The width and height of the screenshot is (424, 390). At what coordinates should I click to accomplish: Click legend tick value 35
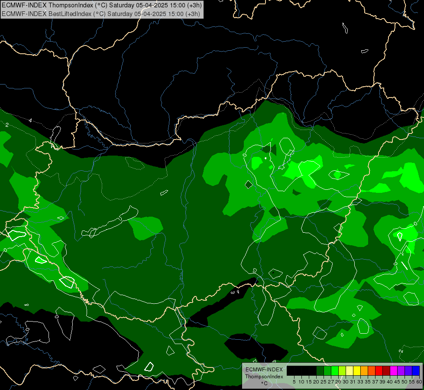[x=368, y=382]
